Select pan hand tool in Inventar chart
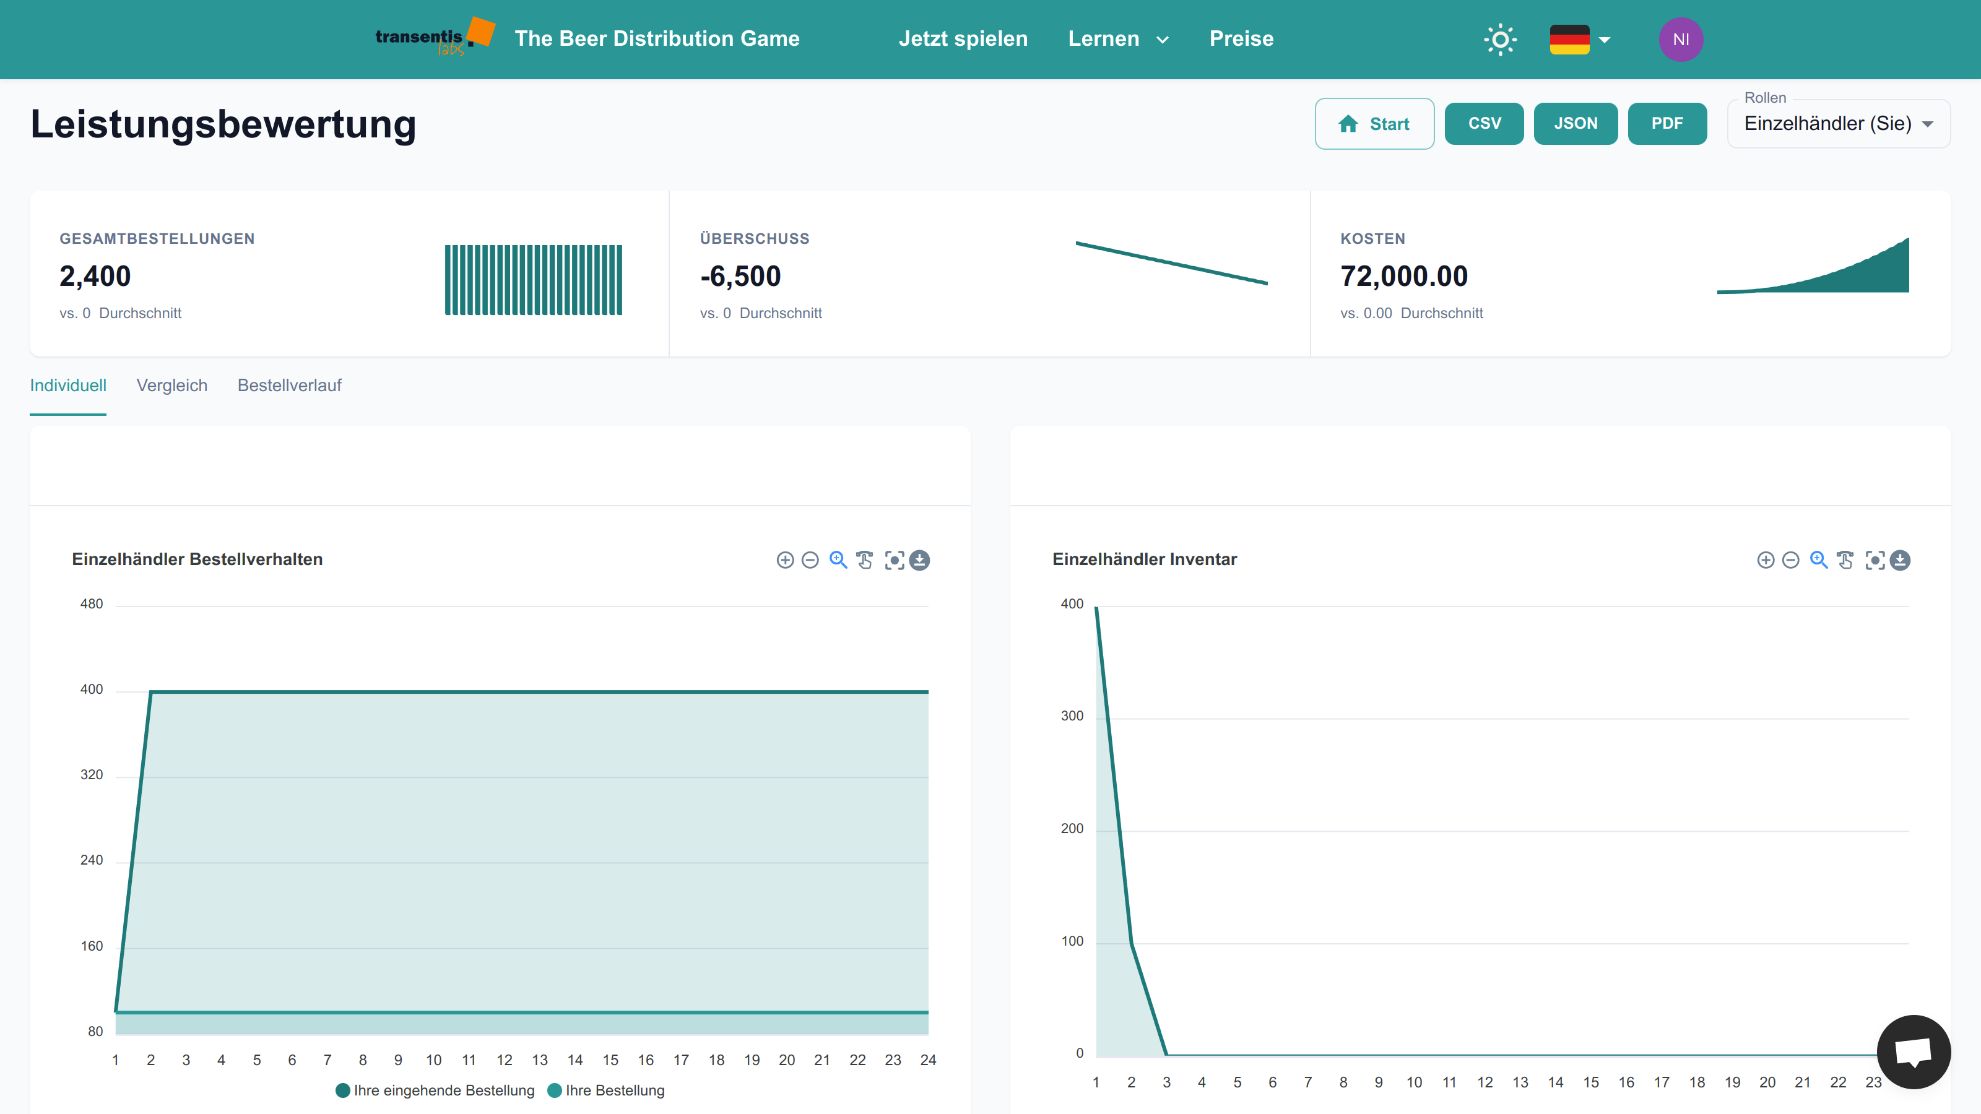Screen dimensions: 1981x1114 (x=1845, y=559)
